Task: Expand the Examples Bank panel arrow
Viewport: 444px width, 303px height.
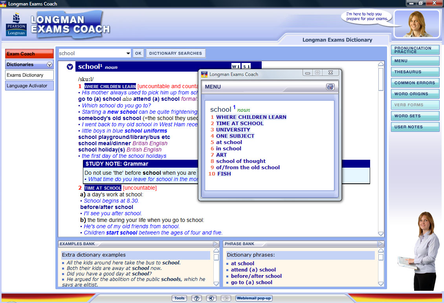Action: click(x=216, y=244)
